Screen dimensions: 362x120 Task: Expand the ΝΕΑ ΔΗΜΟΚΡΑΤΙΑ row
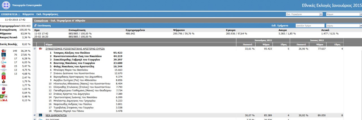point(35,115)
